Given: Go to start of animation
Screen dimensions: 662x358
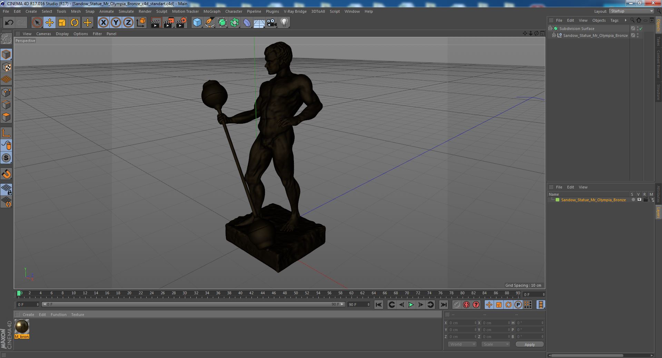Looking at the screenshot, I should (379, 305).
